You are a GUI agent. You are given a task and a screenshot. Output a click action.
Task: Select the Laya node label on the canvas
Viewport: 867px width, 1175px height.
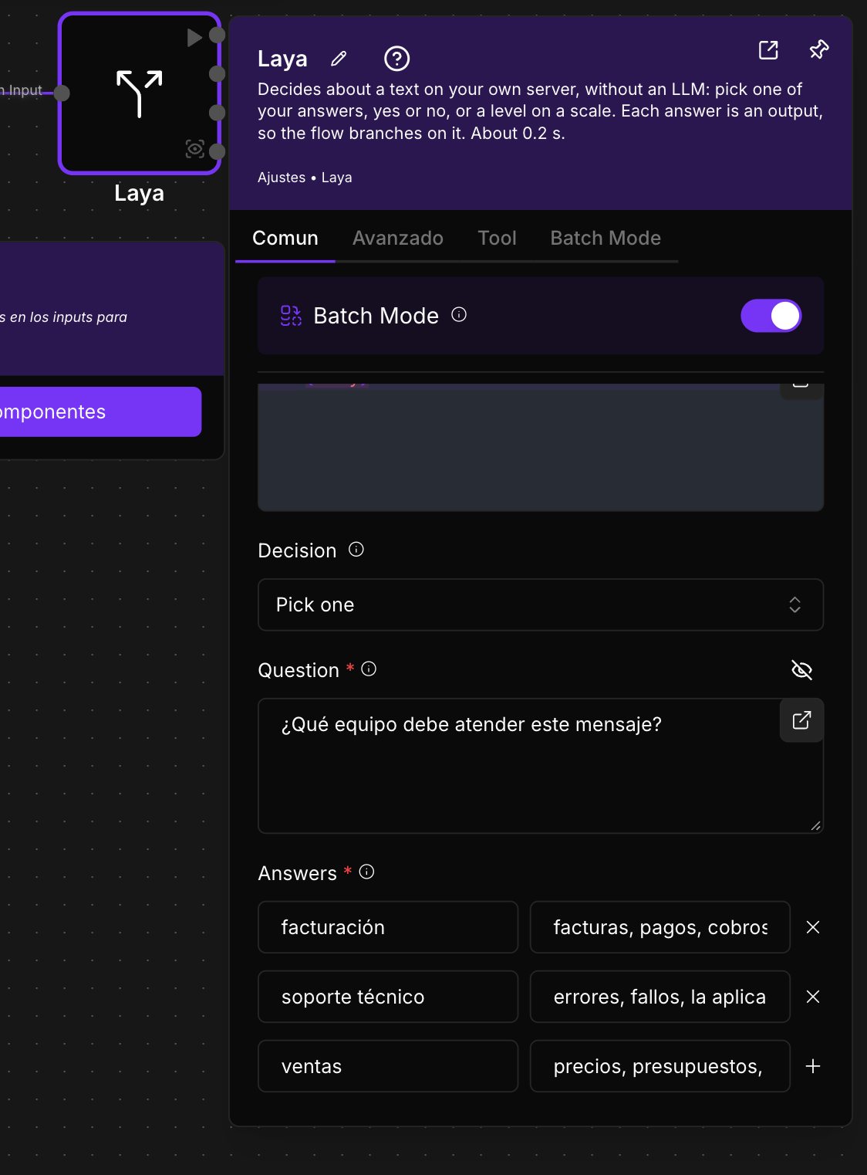[139, 193]
